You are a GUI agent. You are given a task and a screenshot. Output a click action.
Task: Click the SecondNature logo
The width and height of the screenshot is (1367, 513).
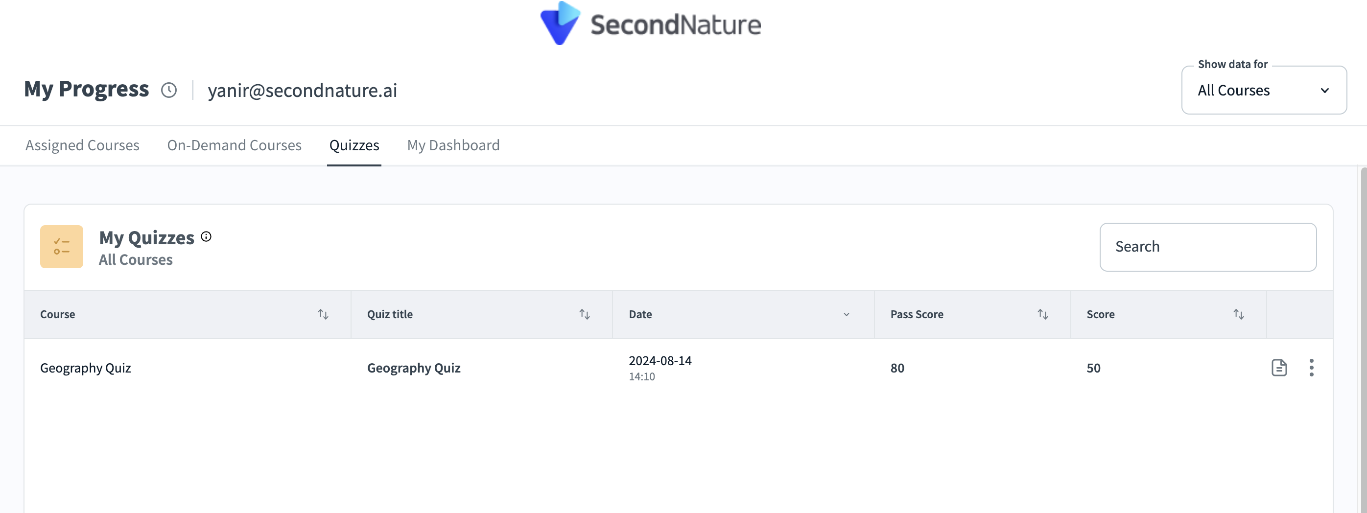click(x=650, y=24)
